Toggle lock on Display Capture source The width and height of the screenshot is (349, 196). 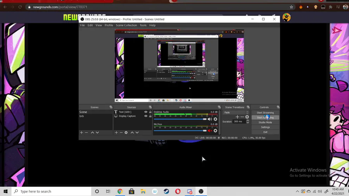pyautogui.click(x=150, y=116)
